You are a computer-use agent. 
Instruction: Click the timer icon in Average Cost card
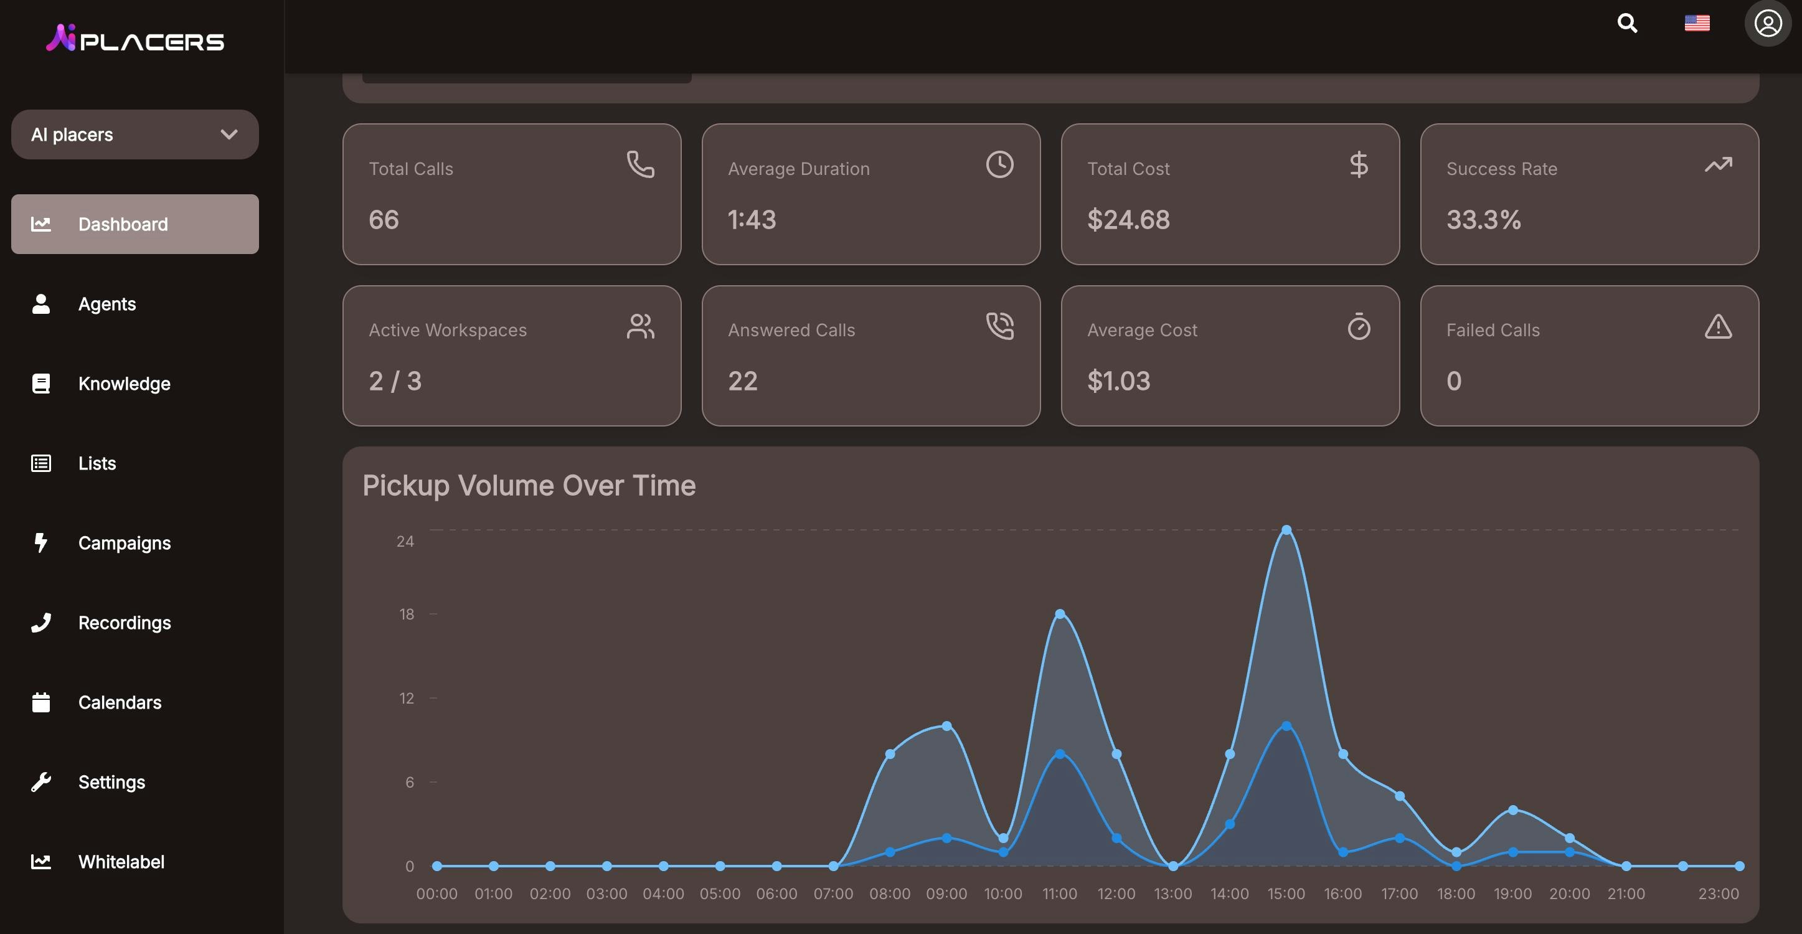click(1359, 327)
